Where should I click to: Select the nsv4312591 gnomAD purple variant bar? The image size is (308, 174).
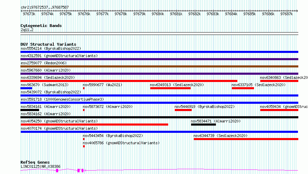(159, 59)
